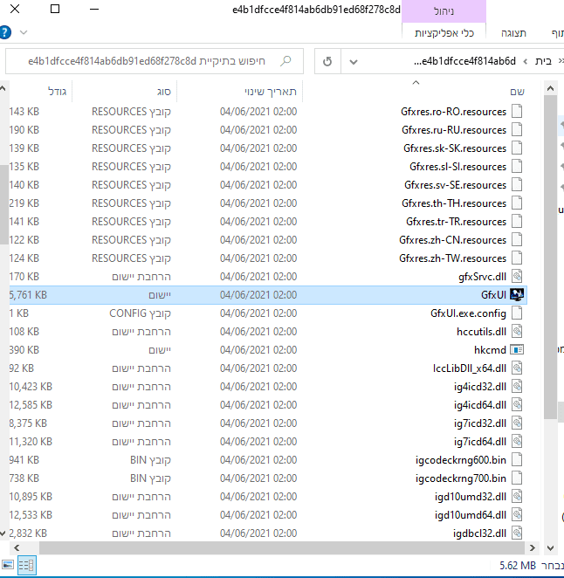Click horizontal scrollbar right arrow
The height and width of the screenshot is (578, 564).
point(532,547)
